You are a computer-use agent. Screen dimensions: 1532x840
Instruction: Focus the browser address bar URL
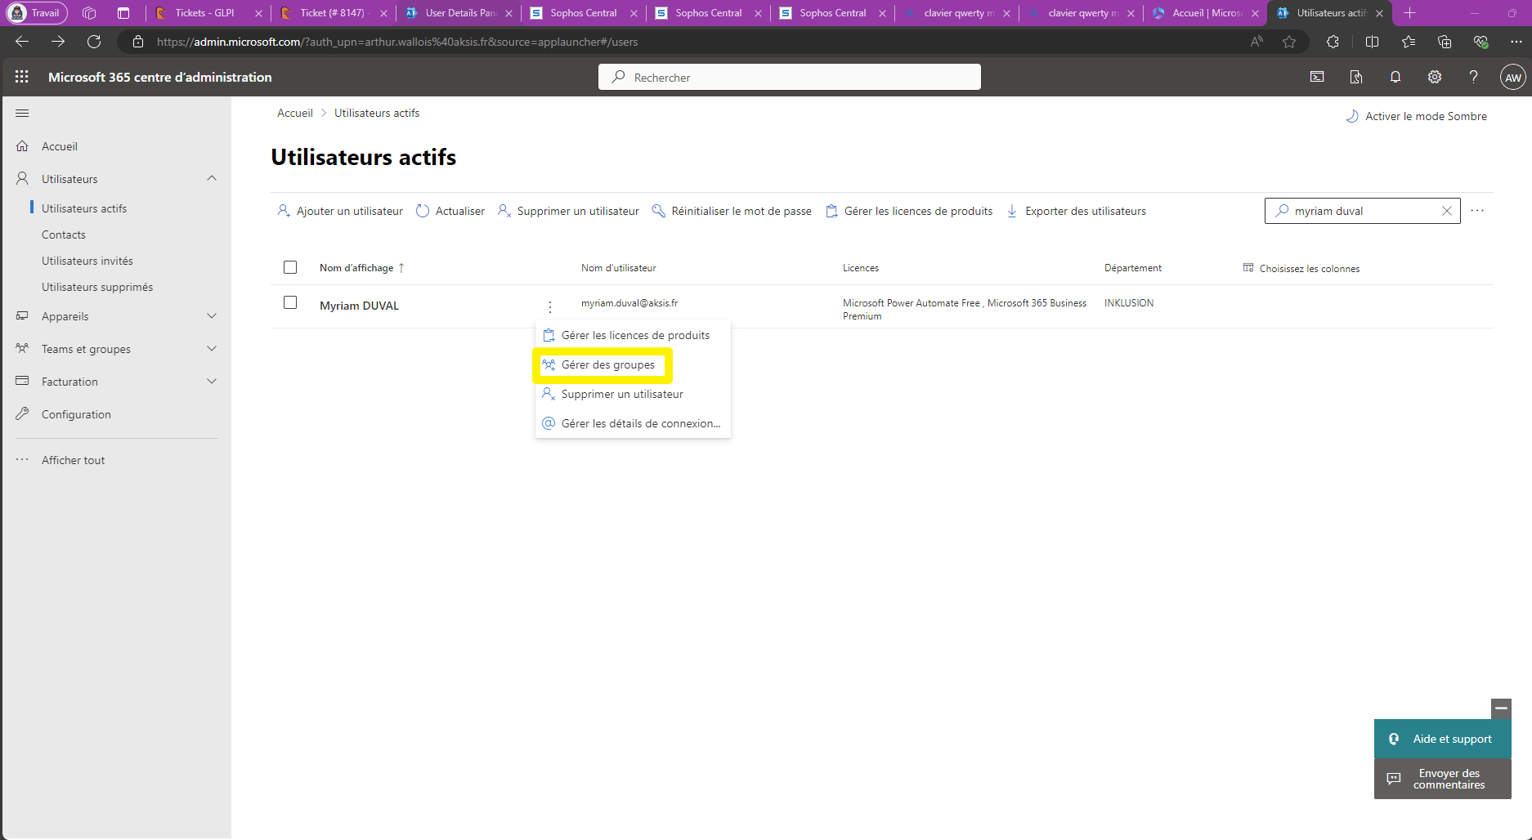(397, 42)
